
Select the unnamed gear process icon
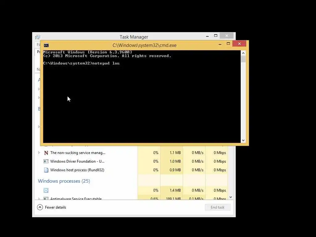pos(46,190)
